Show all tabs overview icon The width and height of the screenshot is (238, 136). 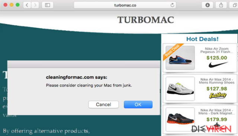235,5
